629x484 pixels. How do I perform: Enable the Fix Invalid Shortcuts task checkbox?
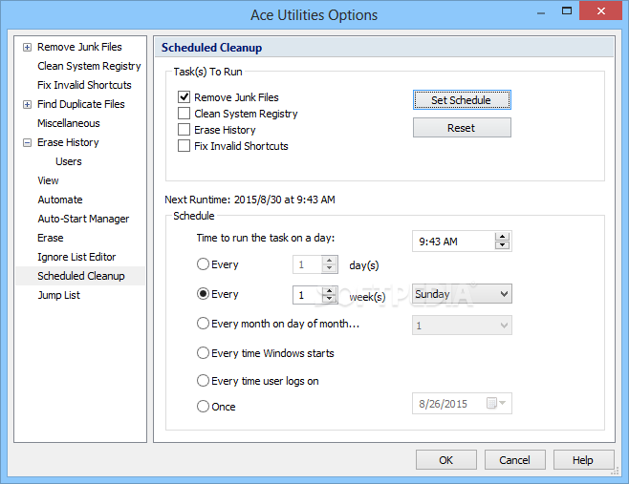[184, 146]
